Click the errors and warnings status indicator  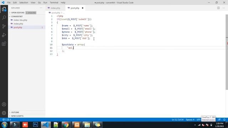click(x=7, y=119)
